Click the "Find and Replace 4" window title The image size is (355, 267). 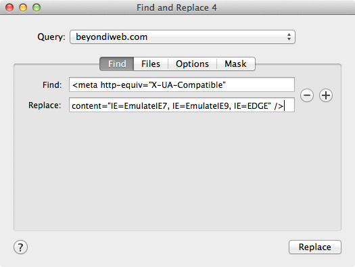coord(176,7)
